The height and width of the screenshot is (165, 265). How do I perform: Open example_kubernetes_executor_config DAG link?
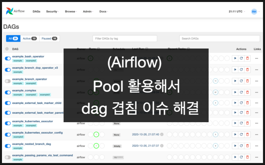coord(37,132)
